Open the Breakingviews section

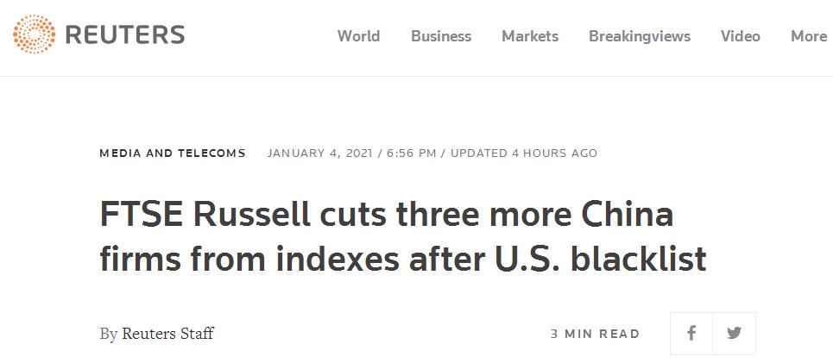640,36
